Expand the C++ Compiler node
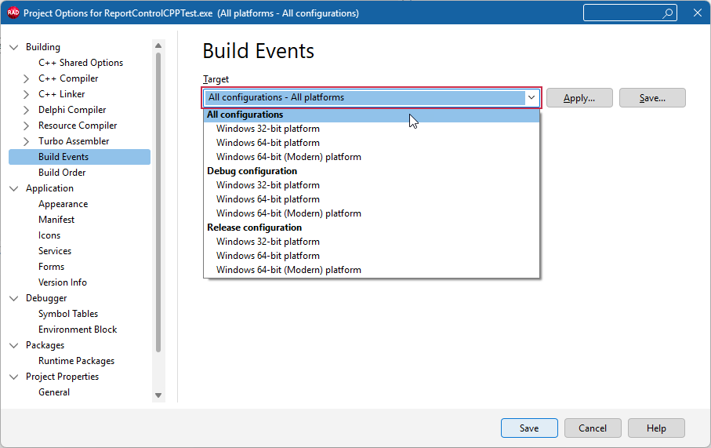 [27, 78]
